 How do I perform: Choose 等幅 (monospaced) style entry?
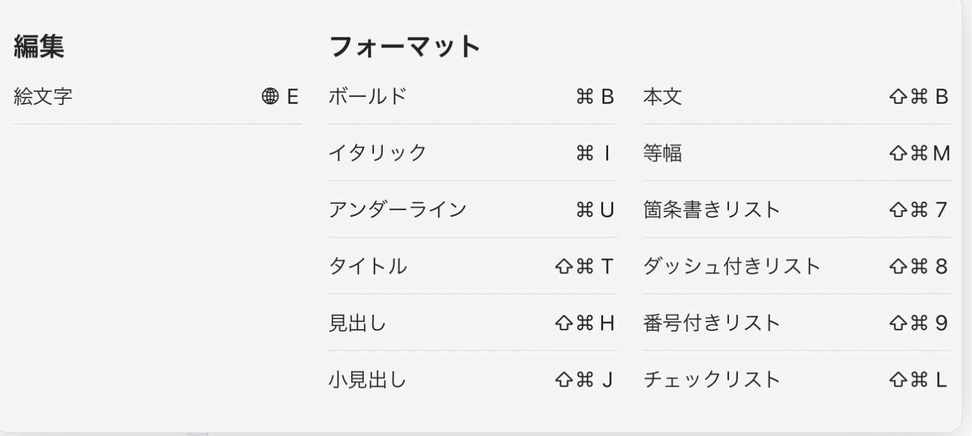tap(662, 153)
